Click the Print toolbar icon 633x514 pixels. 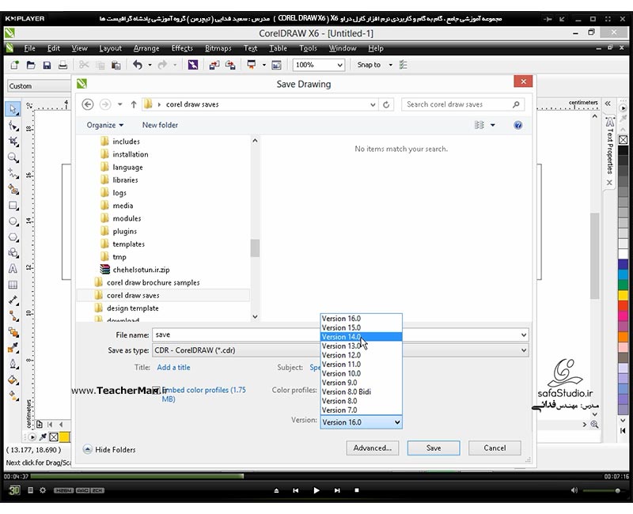63,65
